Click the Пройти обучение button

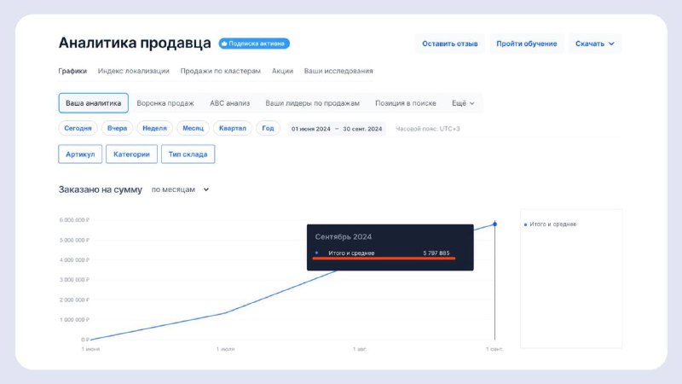coord(526,44)
